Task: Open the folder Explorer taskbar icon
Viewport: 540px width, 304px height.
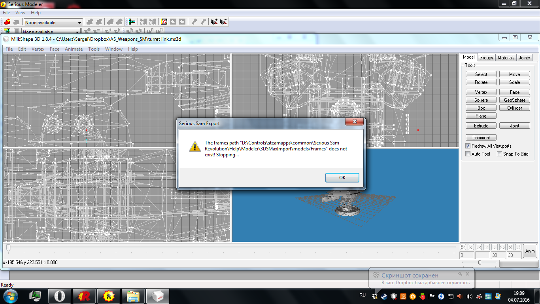Action: [x=133, y=296]
